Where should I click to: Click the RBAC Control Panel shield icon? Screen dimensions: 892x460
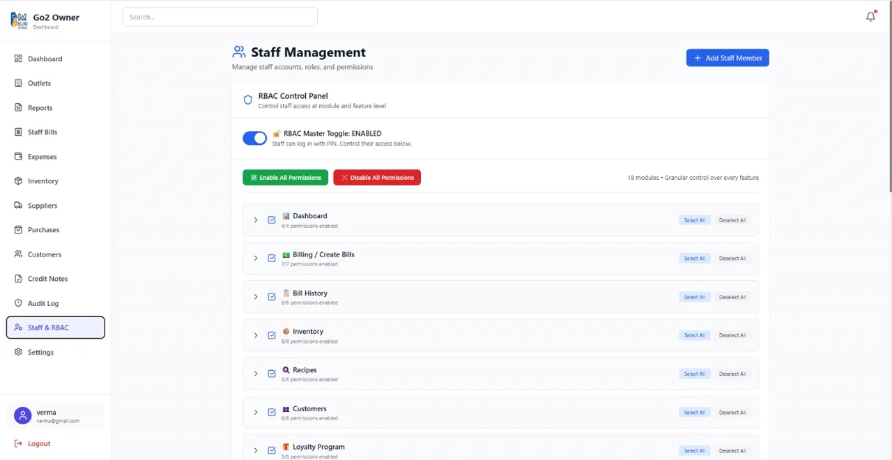point(247,100)
